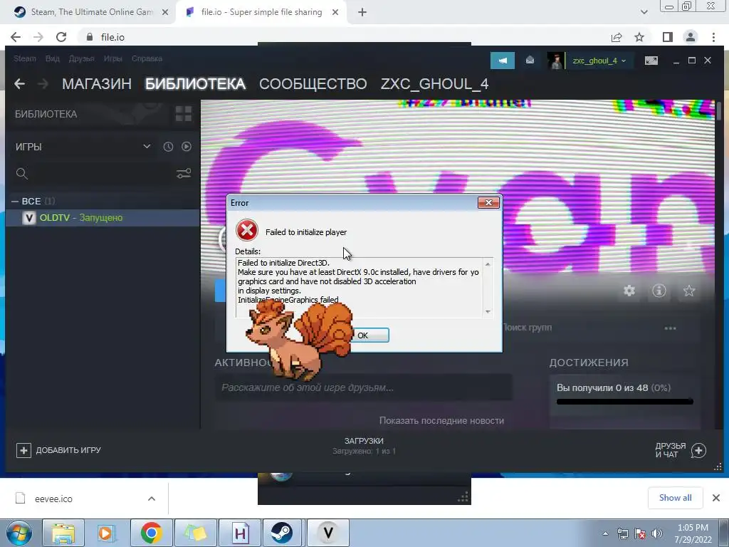Reload the file.io page

pyautogui.click(x=61, y=37)
